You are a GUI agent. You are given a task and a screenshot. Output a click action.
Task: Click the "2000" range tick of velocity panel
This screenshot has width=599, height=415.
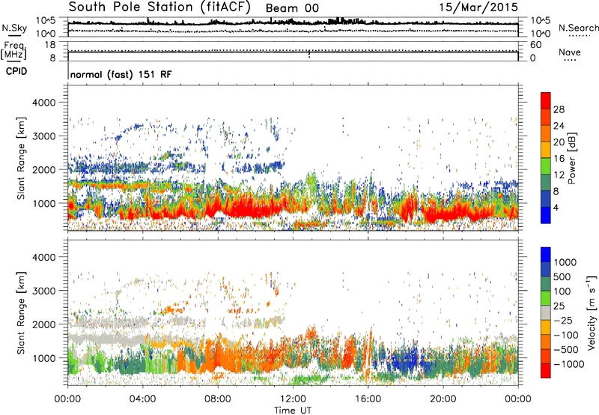43,324
